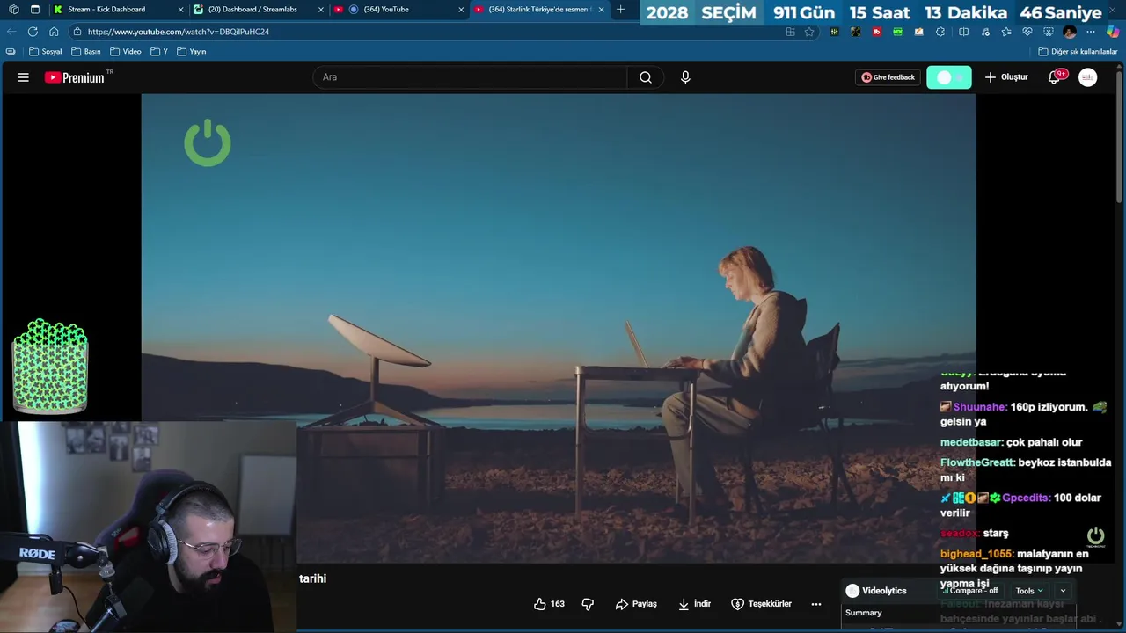The image size is (1126, 633).
Task: Open Give feedback button
Action: pos(888,77)
